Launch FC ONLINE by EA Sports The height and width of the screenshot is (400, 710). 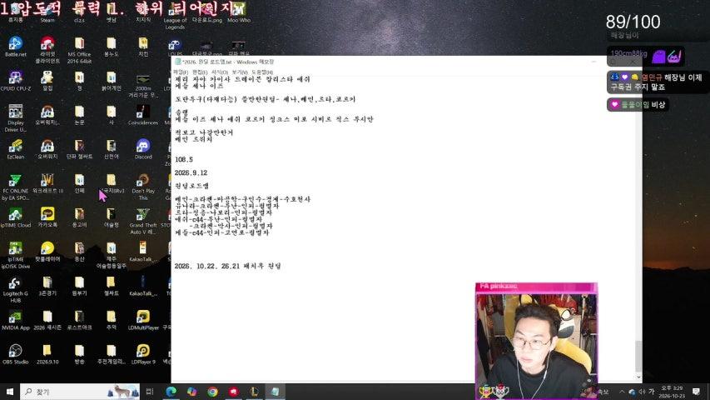pyautogui.click(x=15, y=187)
